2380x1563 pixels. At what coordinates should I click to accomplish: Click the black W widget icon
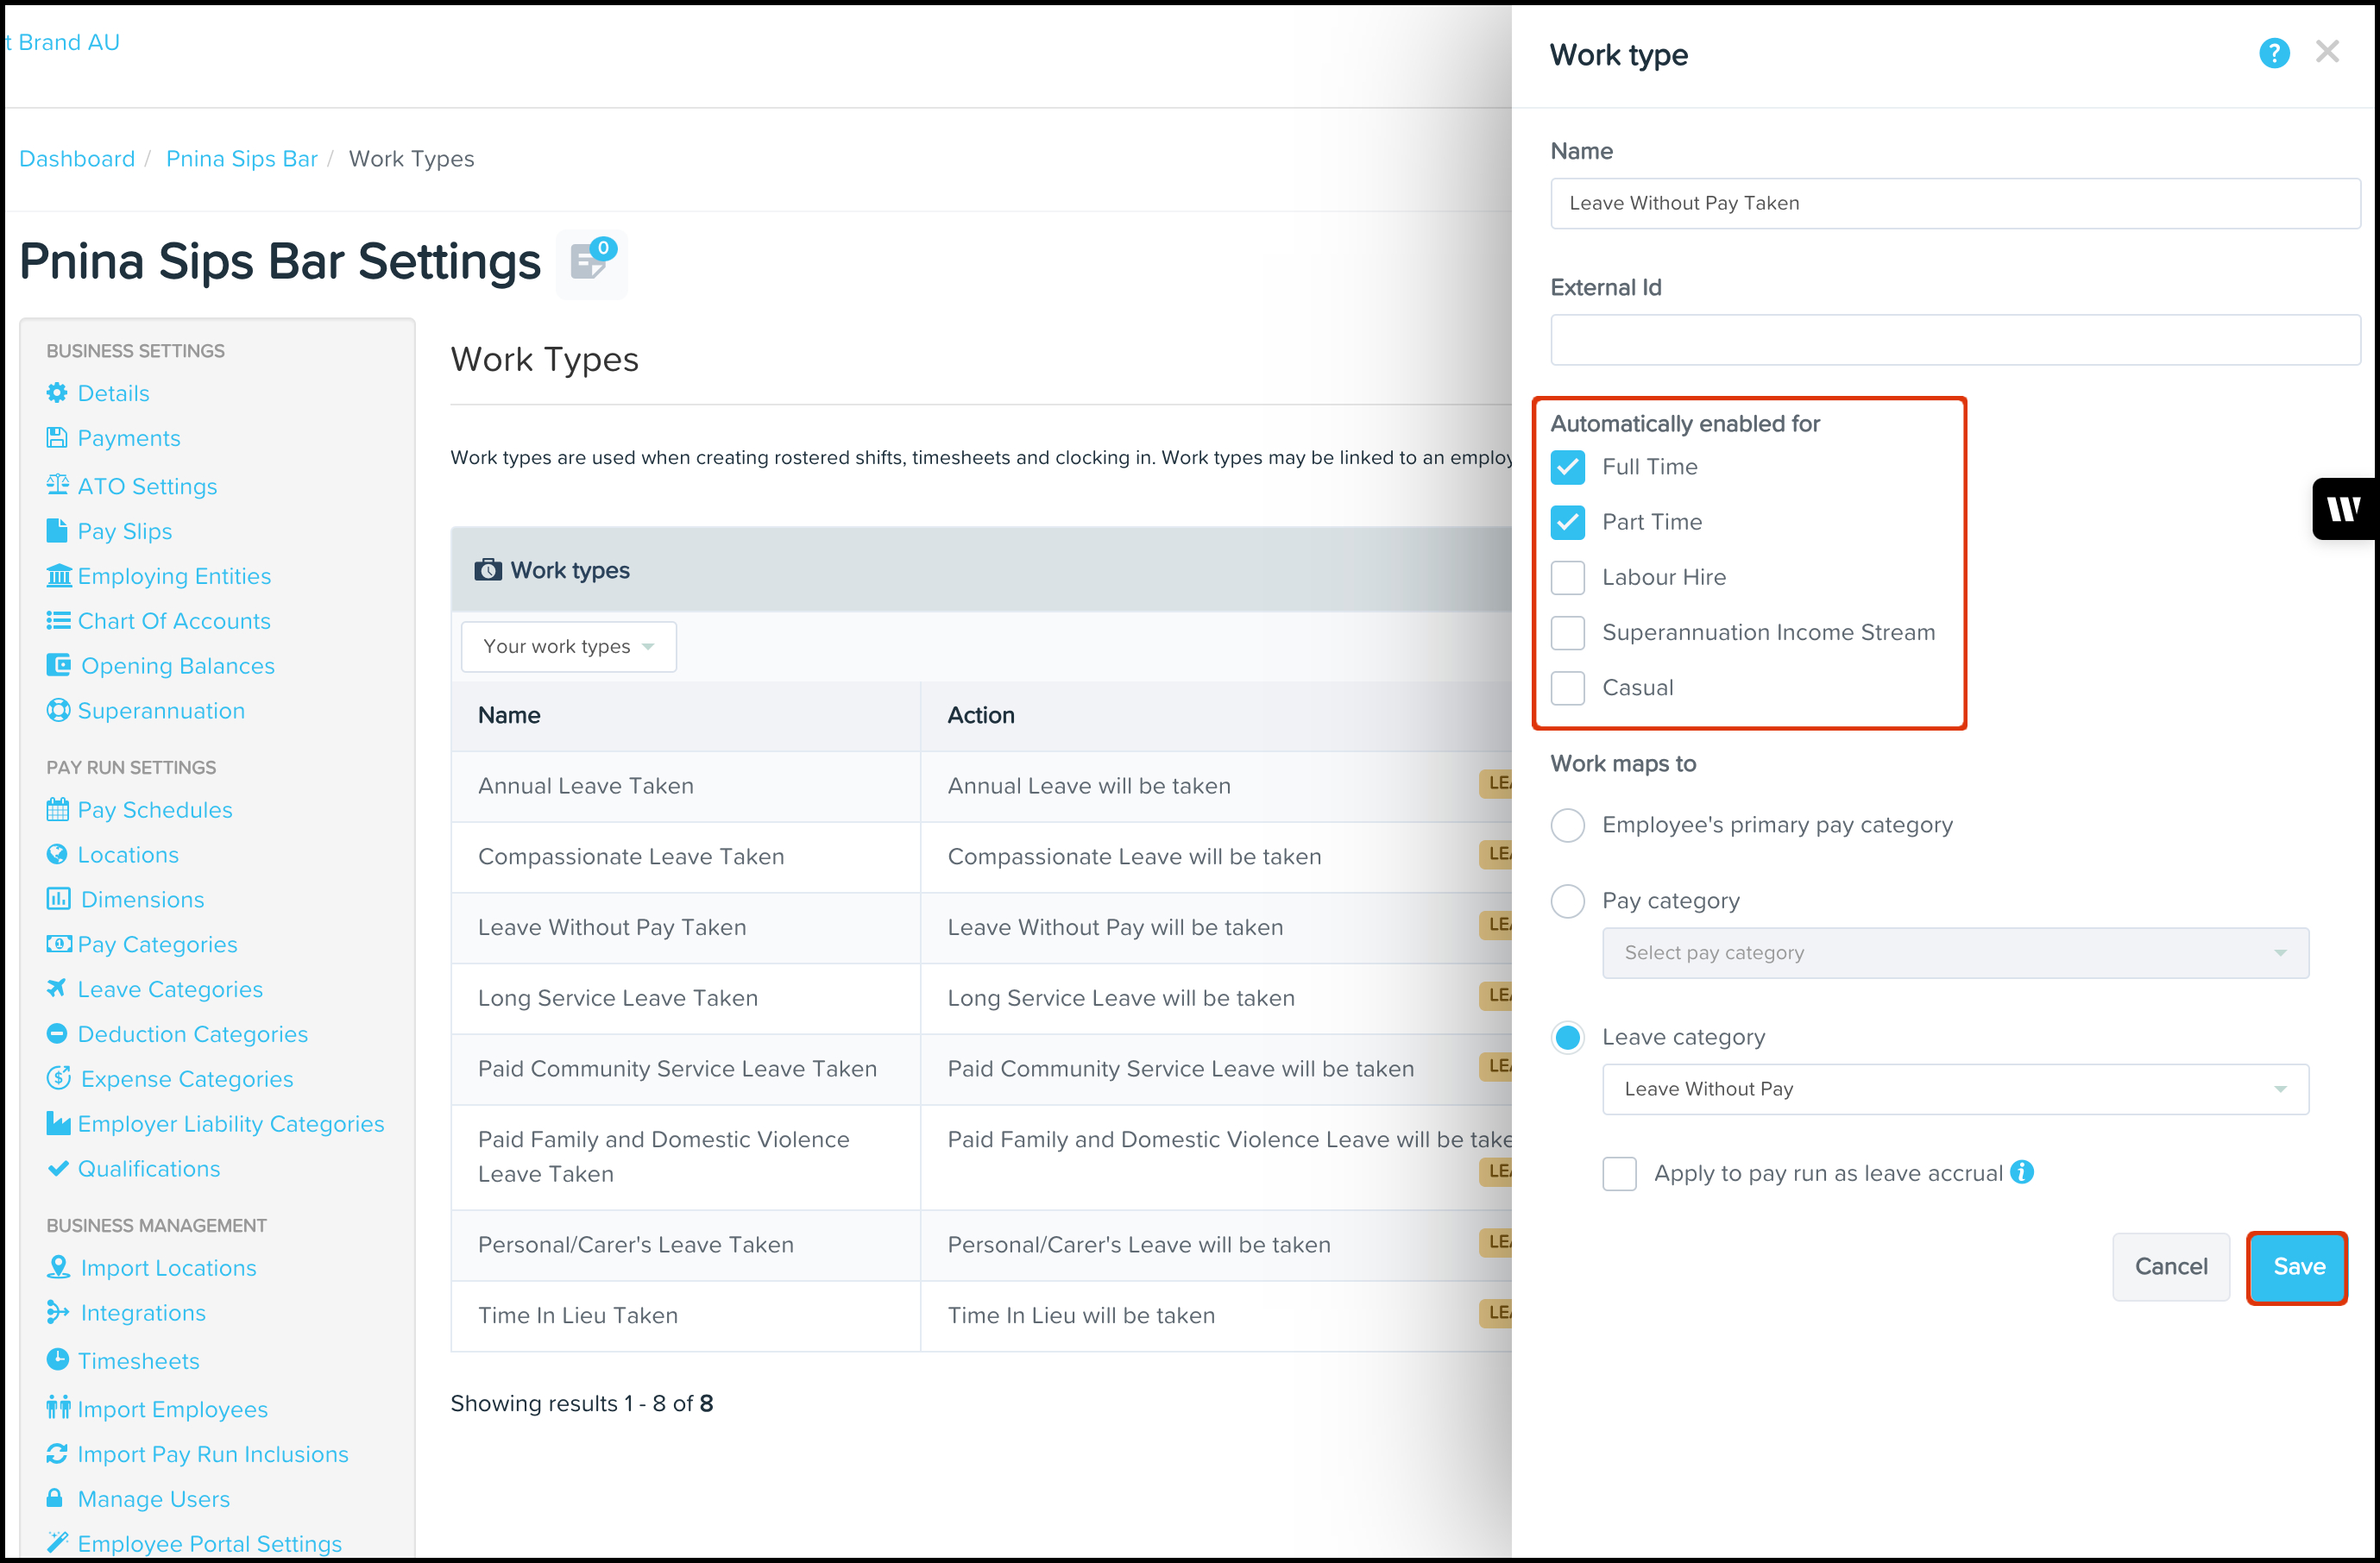pos(2343,509)
